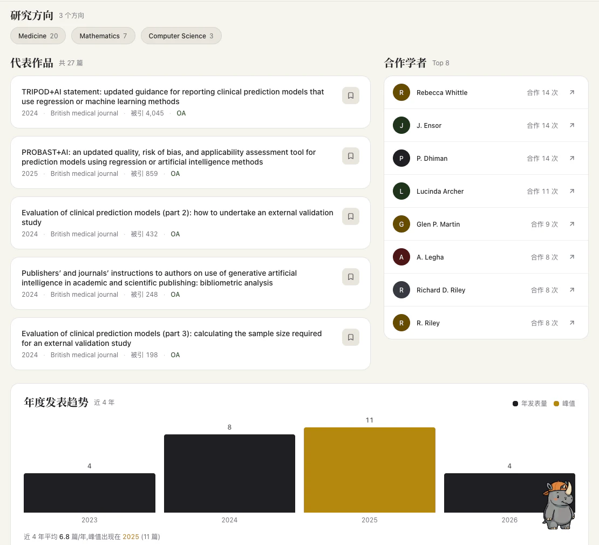Click the OA label on the TRIPOD+AI paper
The image size is (599, 545).
(181, 113)
